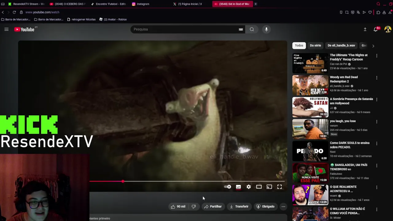
Task: Click the red progress bar scrubber
Action: (x=123, y=181)
